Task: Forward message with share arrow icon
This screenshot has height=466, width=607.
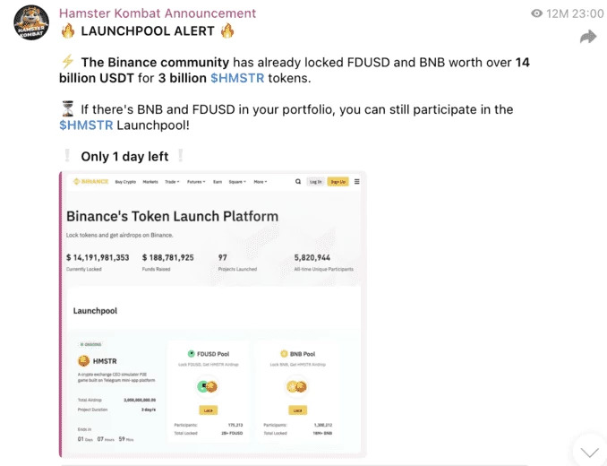Action: [588, 37]
